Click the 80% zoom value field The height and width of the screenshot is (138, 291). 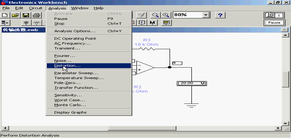[x=188, y=15]
